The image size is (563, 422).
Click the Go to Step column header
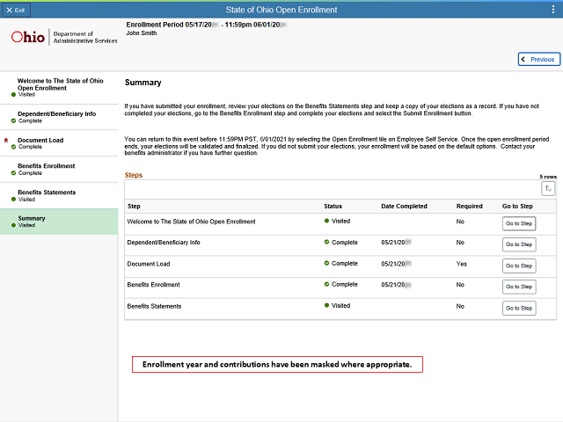[x=517, y=207]
